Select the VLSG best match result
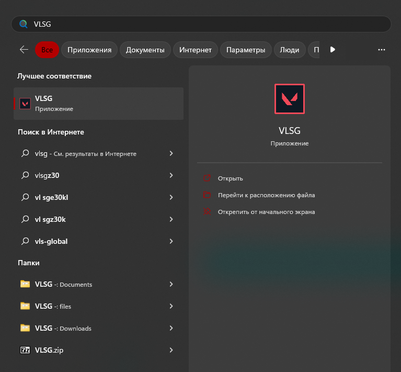The width and height of the screenshot is (401, 372). point(98,104)
